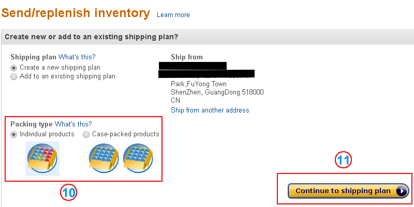Select Create a new shipping plan radio
The width and height of the screenshot is (414, 207).
click(14, 68)
